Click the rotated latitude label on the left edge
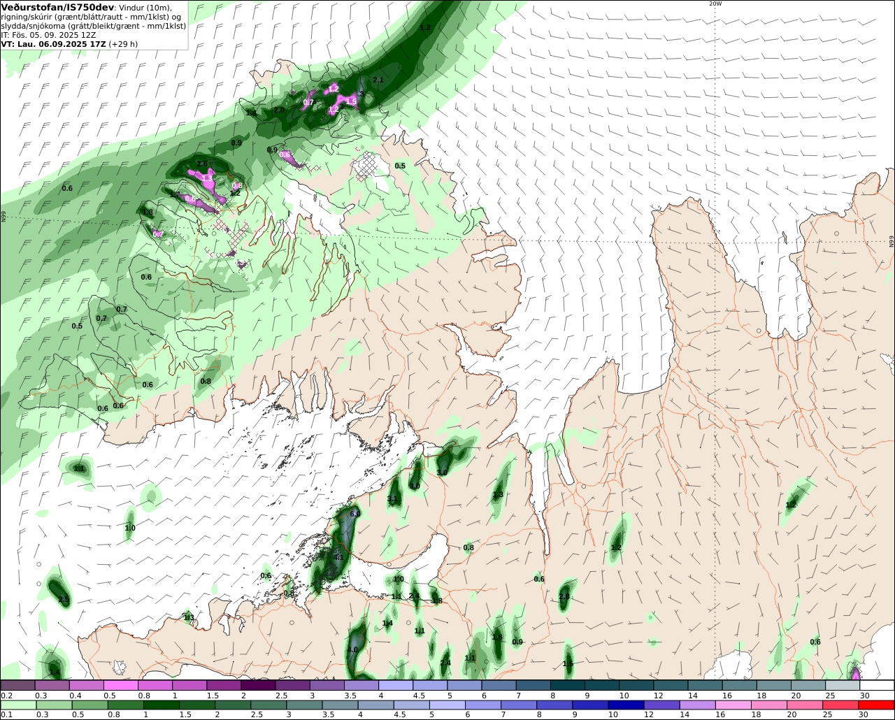 3,217
